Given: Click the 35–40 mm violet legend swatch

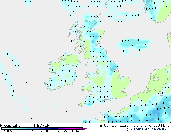Looking at the screenshot, I should click(67, 128).
